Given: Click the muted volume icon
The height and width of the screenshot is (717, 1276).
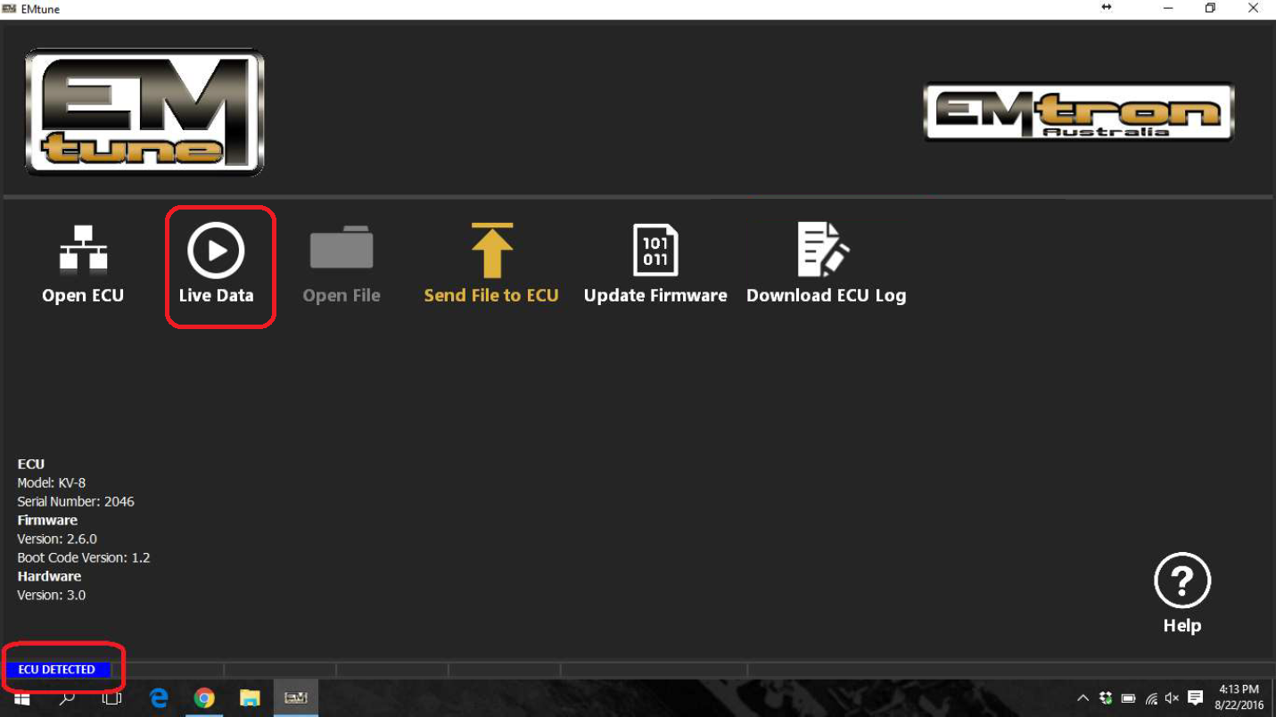Looking at the screenshot, I should pos(1172,698).
